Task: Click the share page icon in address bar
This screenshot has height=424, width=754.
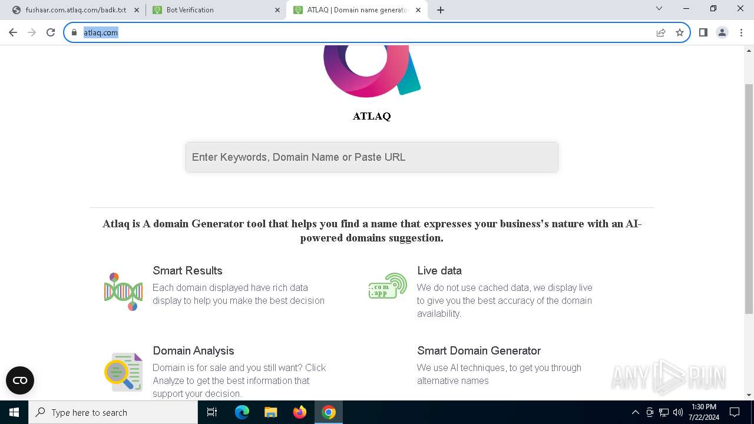Action: 661,32
